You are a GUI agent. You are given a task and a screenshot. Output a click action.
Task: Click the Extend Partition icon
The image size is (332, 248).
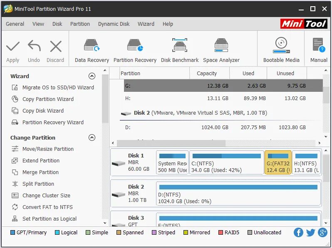pyautogui.click(x=15, y=160)
